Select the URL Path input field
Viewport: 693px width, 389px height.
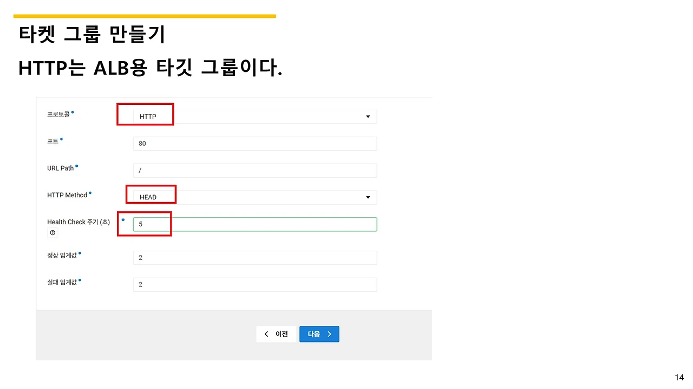point(254,170)
